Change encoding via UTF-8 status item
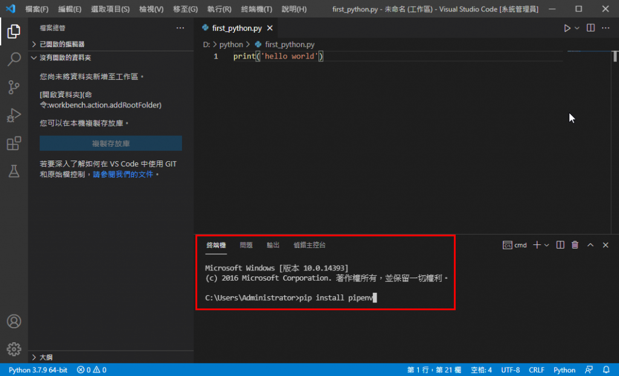Screen dimensions: 619x376 click(x=510, y=370)
